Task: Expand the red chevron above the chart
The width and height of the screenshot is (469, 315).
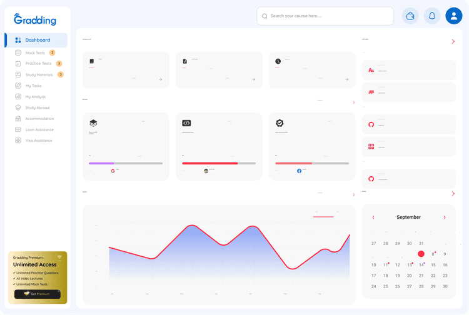Action: [354, 195]
